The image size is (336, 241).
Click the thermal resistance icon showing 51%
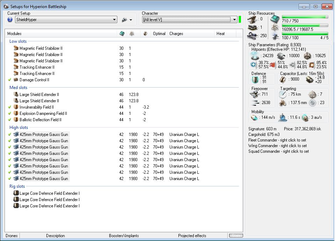click(272, 65)
